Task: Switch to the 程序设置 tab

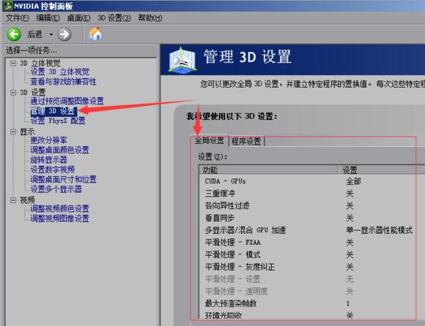Action: point(246,141)
